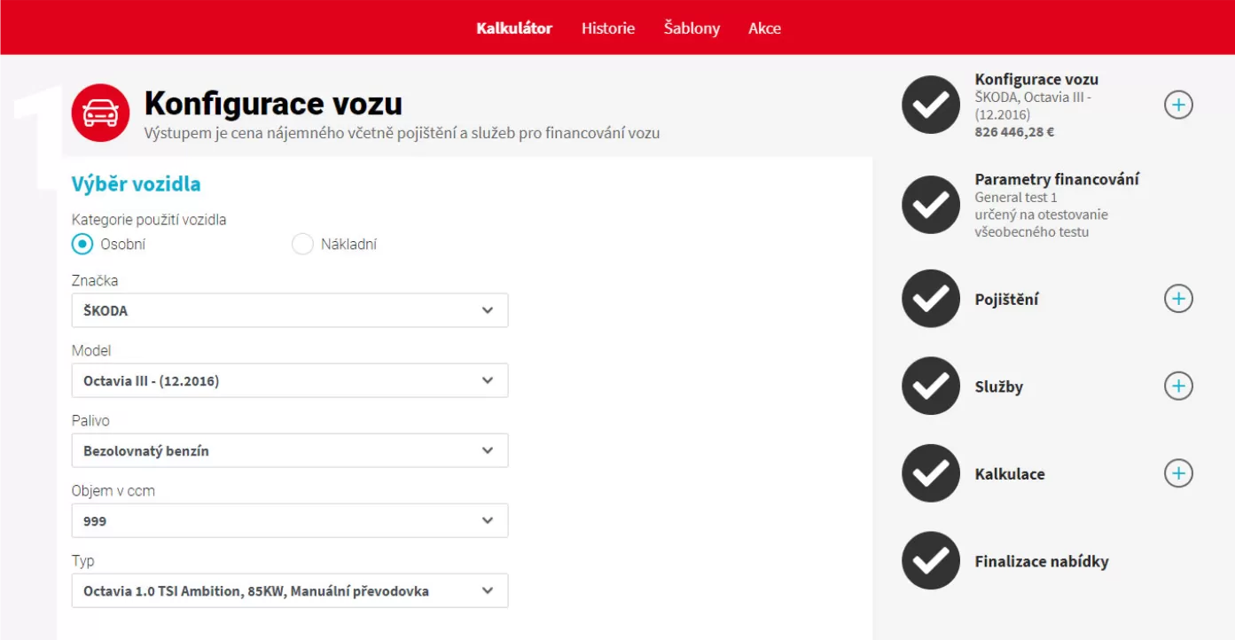The width and height of the screenshot is (1235, 640).
Task: Click the checkmark icon for Finalizace nabídky
Action: (x=930, y=561)
